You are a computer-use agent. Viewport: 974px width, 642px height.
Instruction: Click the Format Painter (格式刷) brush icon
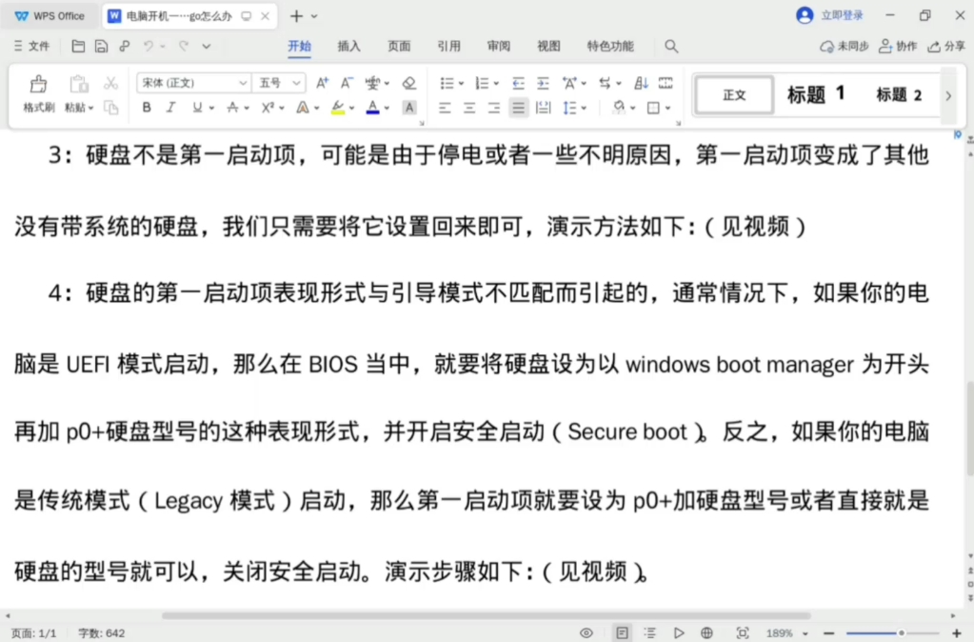pyautogui.click(x=38, y=84)
